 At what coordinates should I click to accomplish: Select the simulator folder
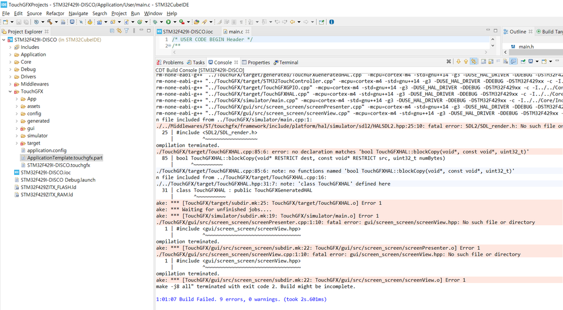coord(37,136)
